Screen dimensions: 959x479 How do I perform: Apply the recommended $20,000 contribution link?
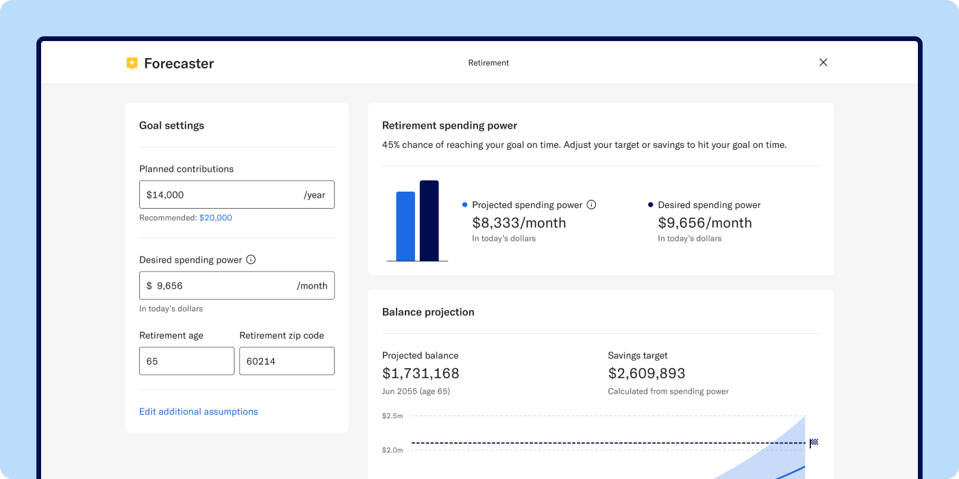[216, 218]
